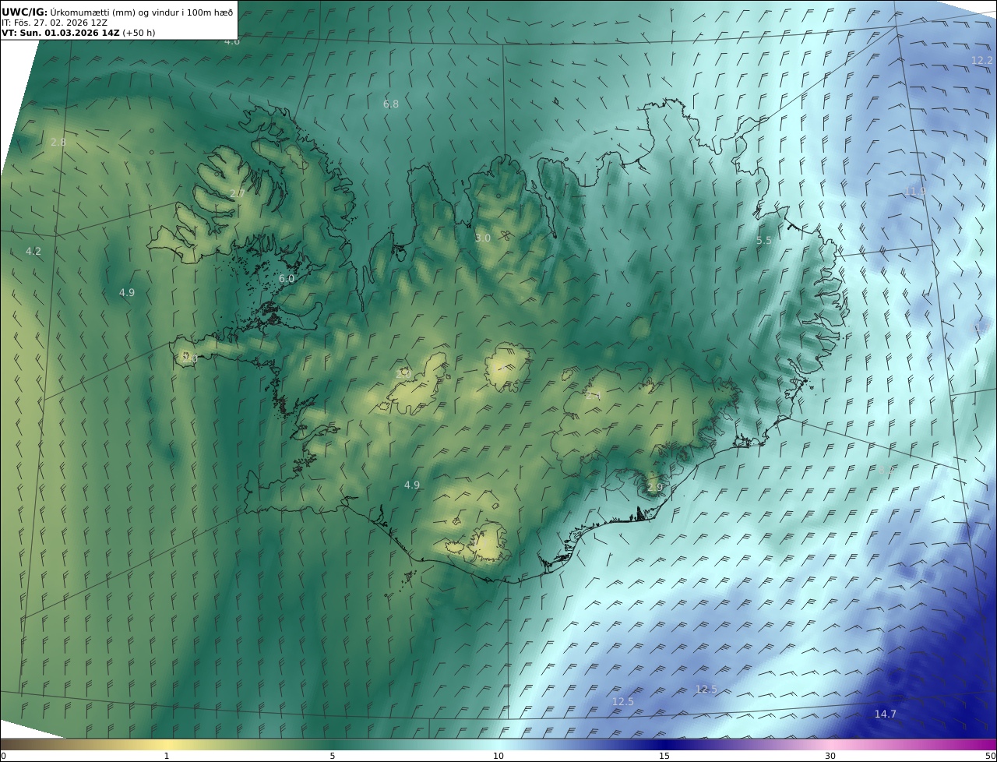Select the 14.7 value label on the map
The image size is (997, 762).
point(886,714)
